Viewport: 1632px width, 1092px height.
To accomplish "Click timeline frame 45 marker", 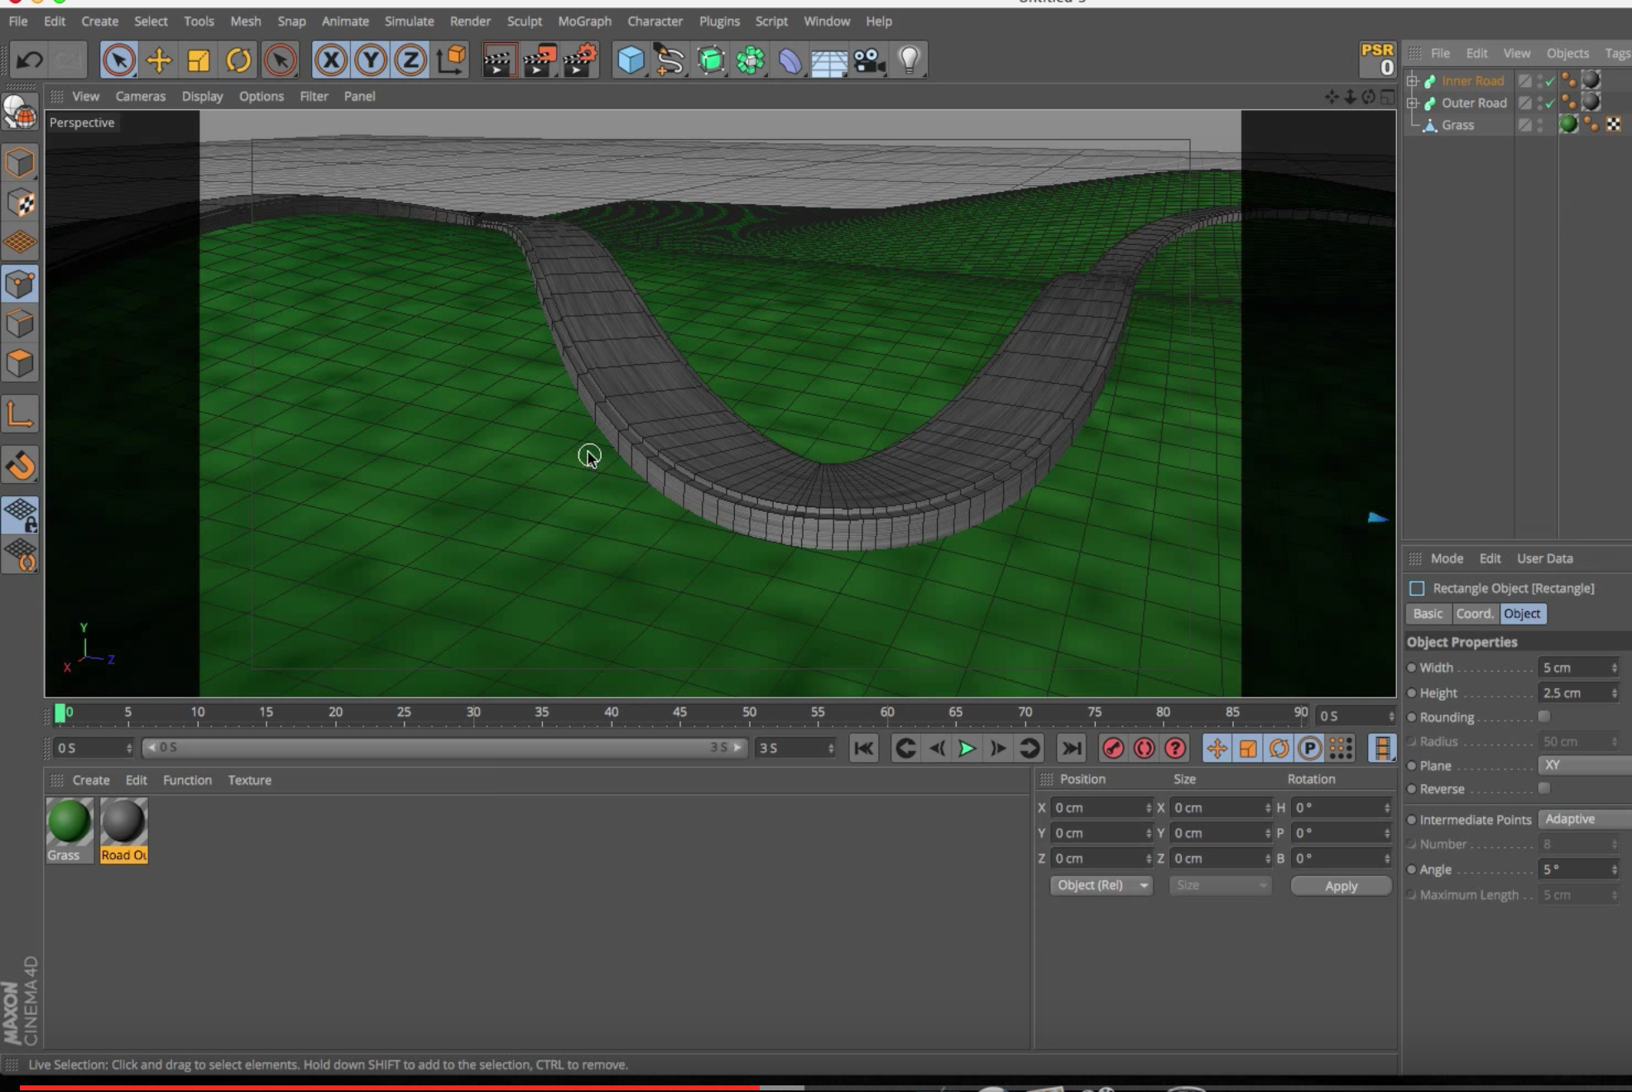I will point(679,712).
